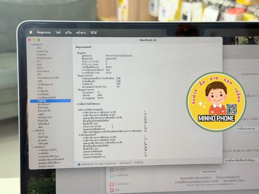Select SPI in the sidebar

(x=39, y=75)
